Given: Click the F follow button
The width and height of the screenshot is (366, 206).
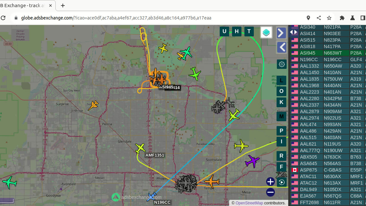Looking at the screenshot, I should click(281, 167).
